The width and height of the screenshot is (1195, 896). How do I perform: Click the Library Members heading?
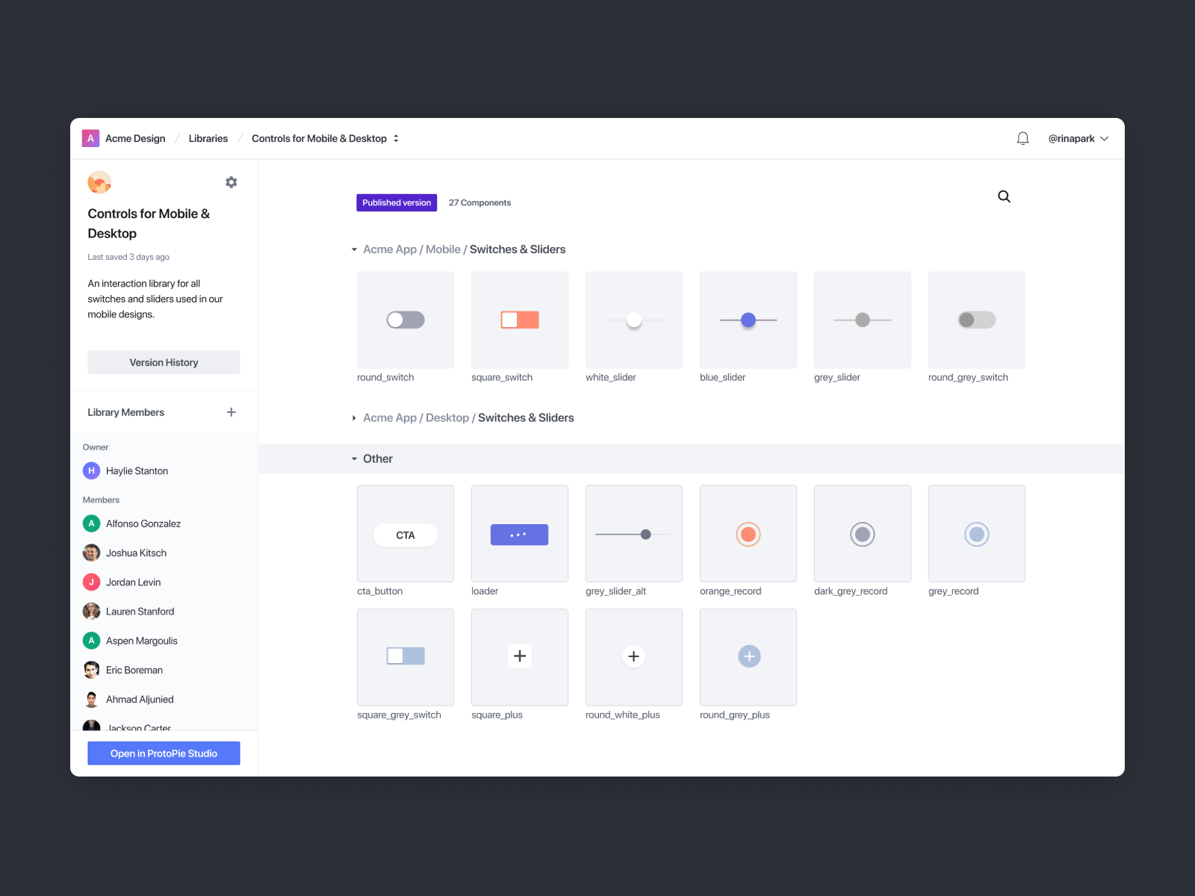tap(125, 412)
